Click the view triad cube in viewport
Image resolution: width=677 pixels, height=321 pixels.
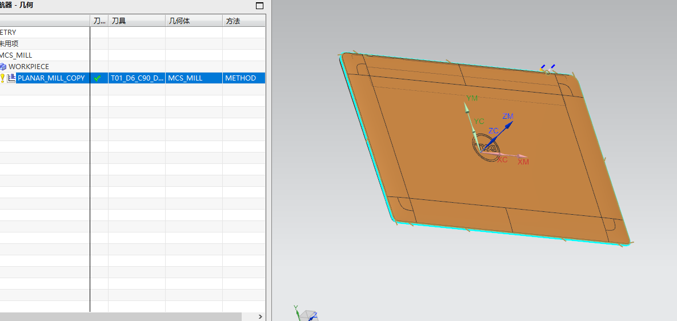309,315
